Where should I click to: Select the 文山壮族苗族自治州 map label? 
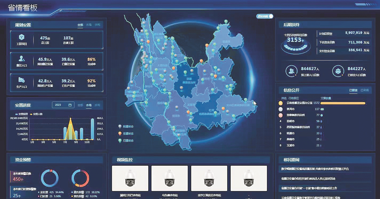(x=238, y=105)
